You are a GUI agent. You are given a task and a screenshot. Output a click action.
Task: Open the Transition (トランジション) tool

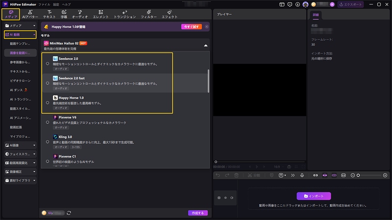(125, 14)
